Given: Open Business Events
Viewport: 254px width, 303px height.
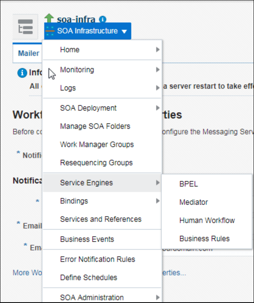Looking at the screenshot, I should (102, 239).
